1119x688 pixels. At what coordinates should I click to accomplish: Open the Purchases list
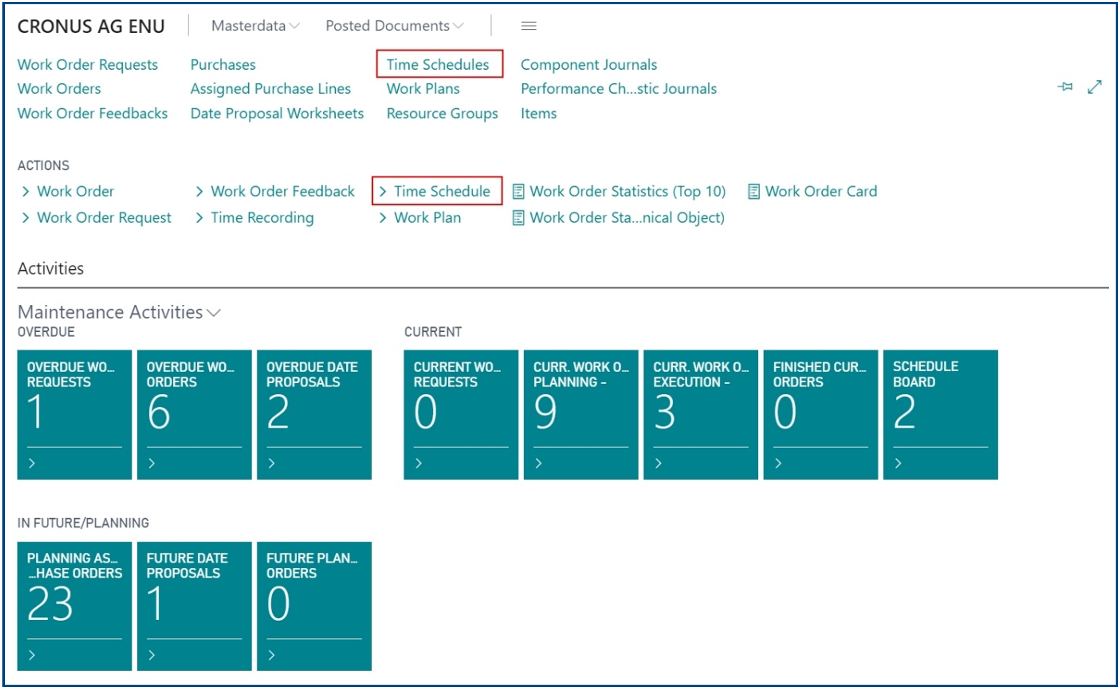(223, 65)
